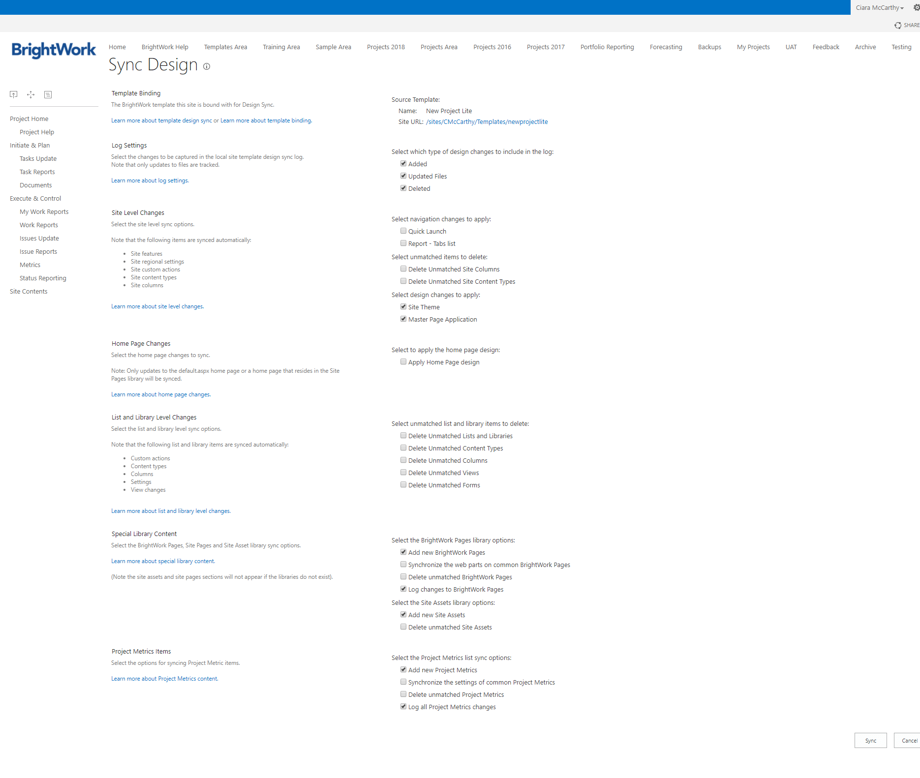
Task: Open Archive navigation item
Action: (865, 47)
